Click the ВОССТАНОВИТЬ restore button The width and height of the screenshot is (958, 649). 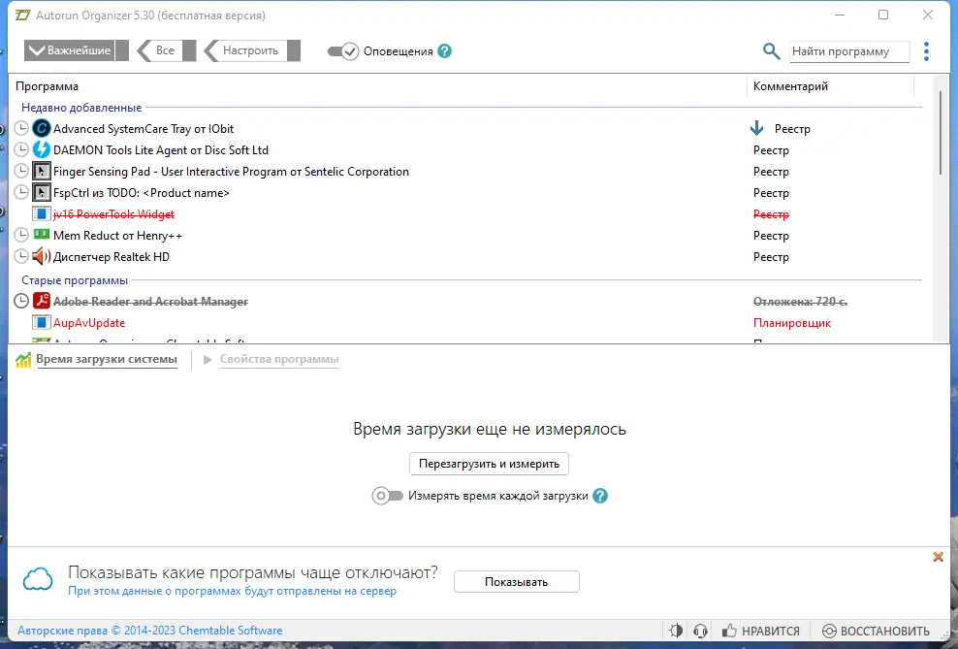[877, 631]
